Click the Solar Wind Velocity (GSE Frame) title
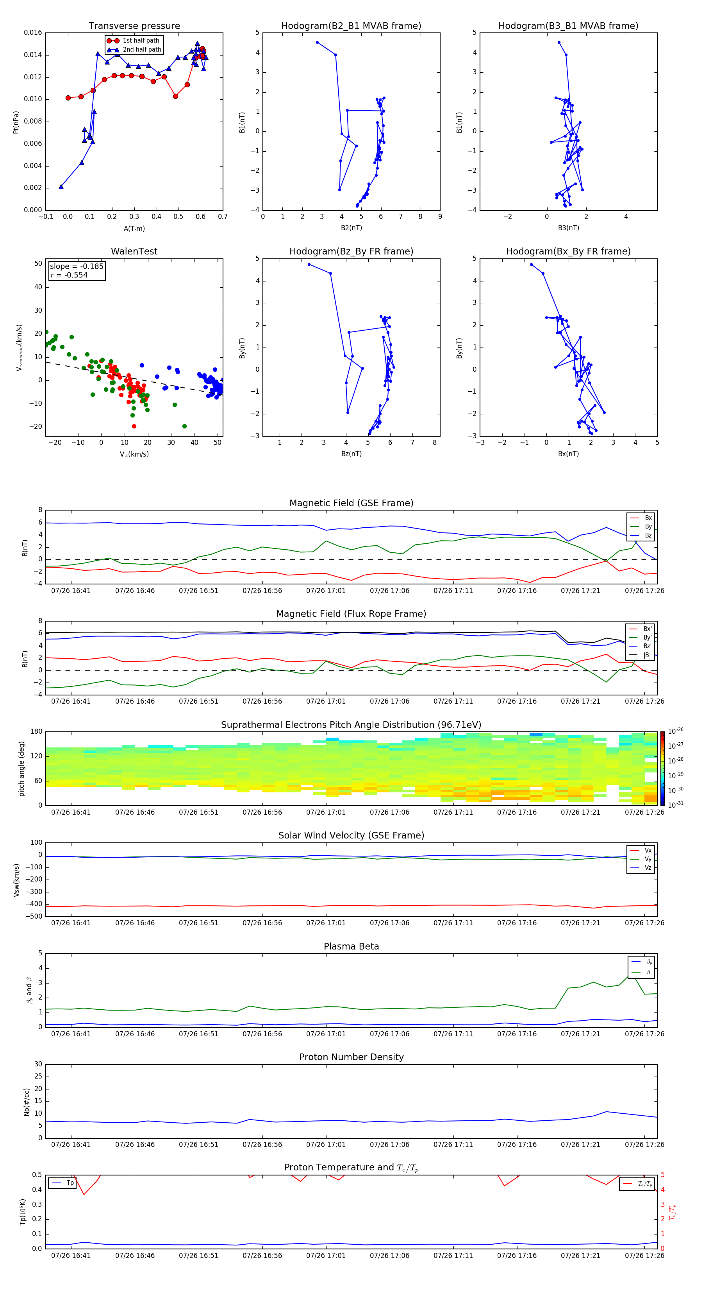 click(x=351, y=836)
